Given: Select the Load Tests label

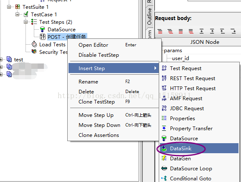Looking at the screenshot, I should point(52,44).
